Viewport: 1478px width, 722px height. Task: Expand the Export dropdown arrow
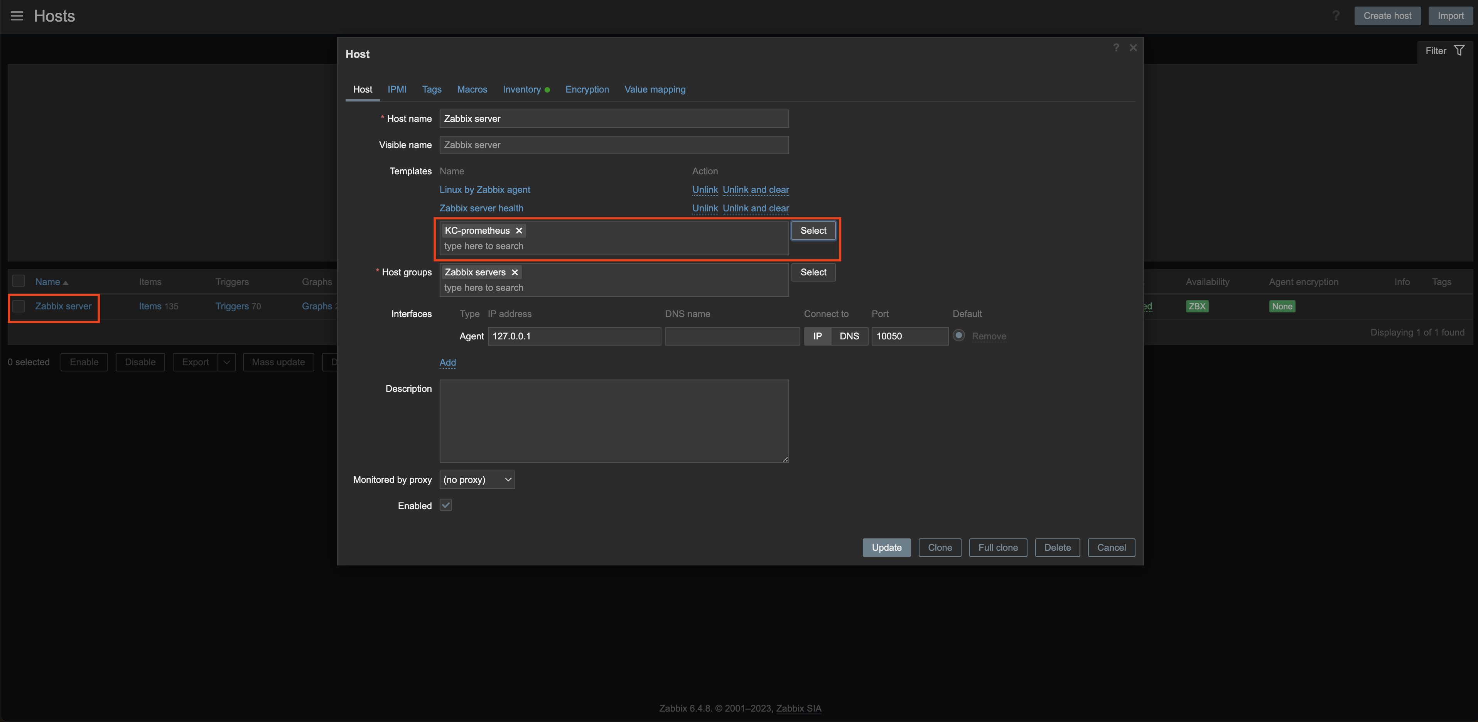pyautogui.click(x=227, y=362)
